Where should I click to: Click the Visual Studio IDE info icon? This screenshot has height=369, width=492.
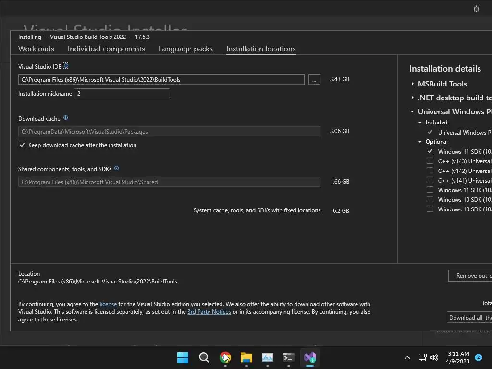pos(66,66)
